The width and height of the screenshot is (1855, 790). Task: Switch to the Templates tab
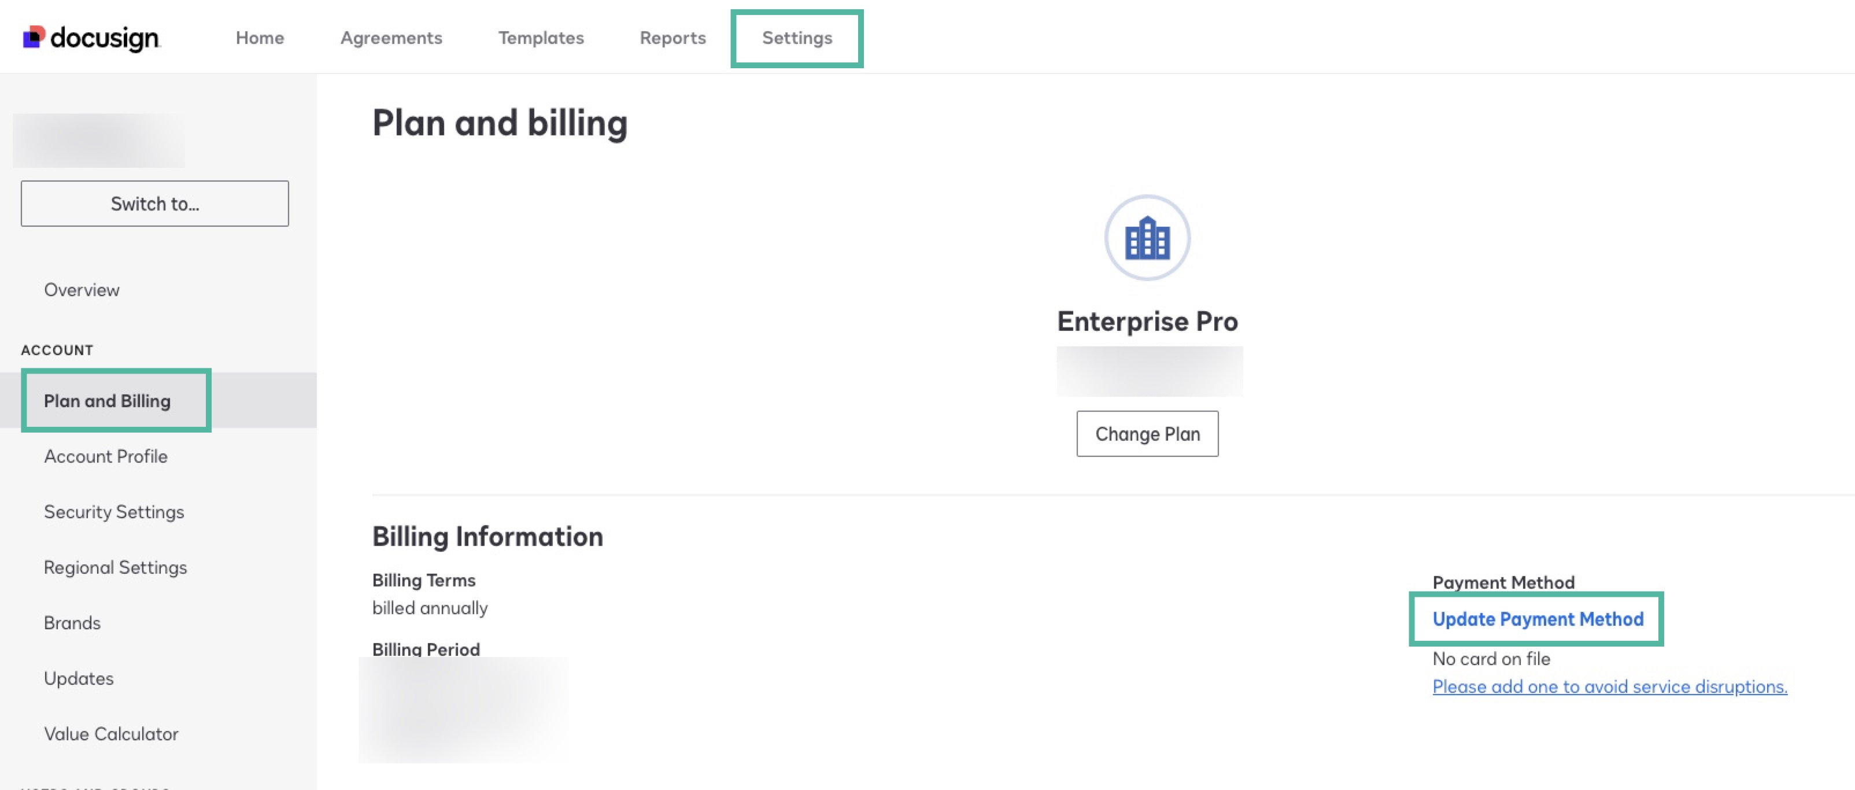[541, 38]
